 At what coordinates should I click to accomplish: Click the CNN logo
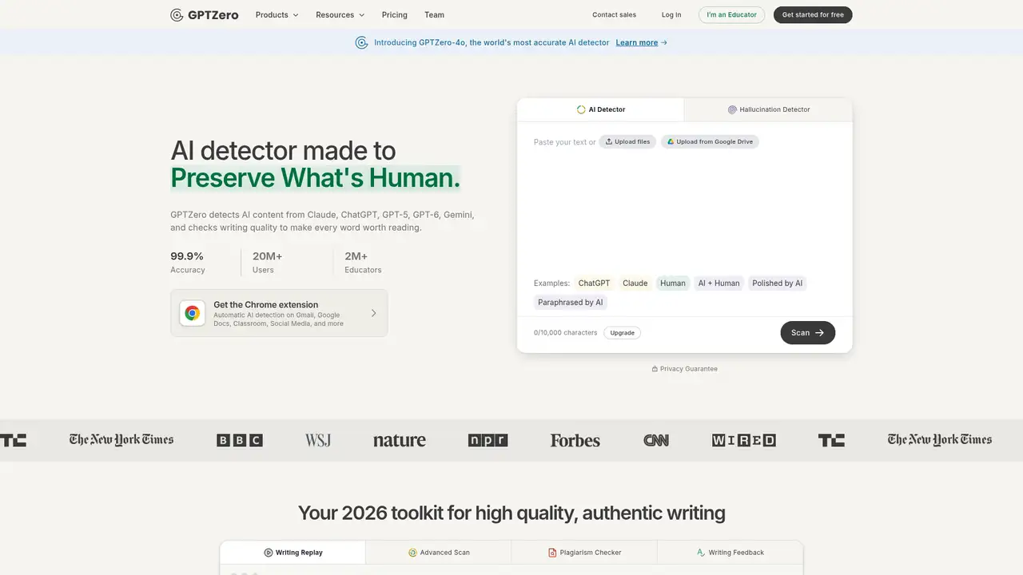tap(656, 440)
